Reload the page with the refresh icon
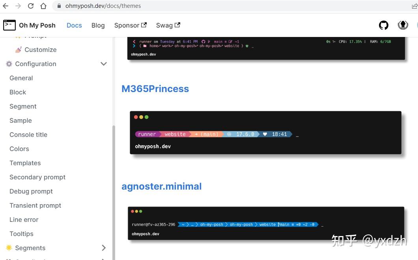 pyautogui.click(x=31, y=6)
